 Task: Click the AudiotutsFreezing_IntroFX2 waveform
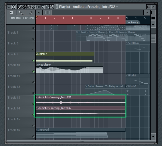[80, 113]
